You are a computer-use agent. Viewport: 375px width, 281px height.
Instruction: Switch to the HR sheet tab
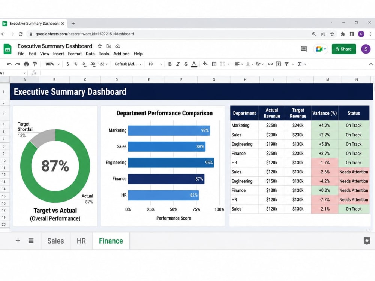(81, 241)
